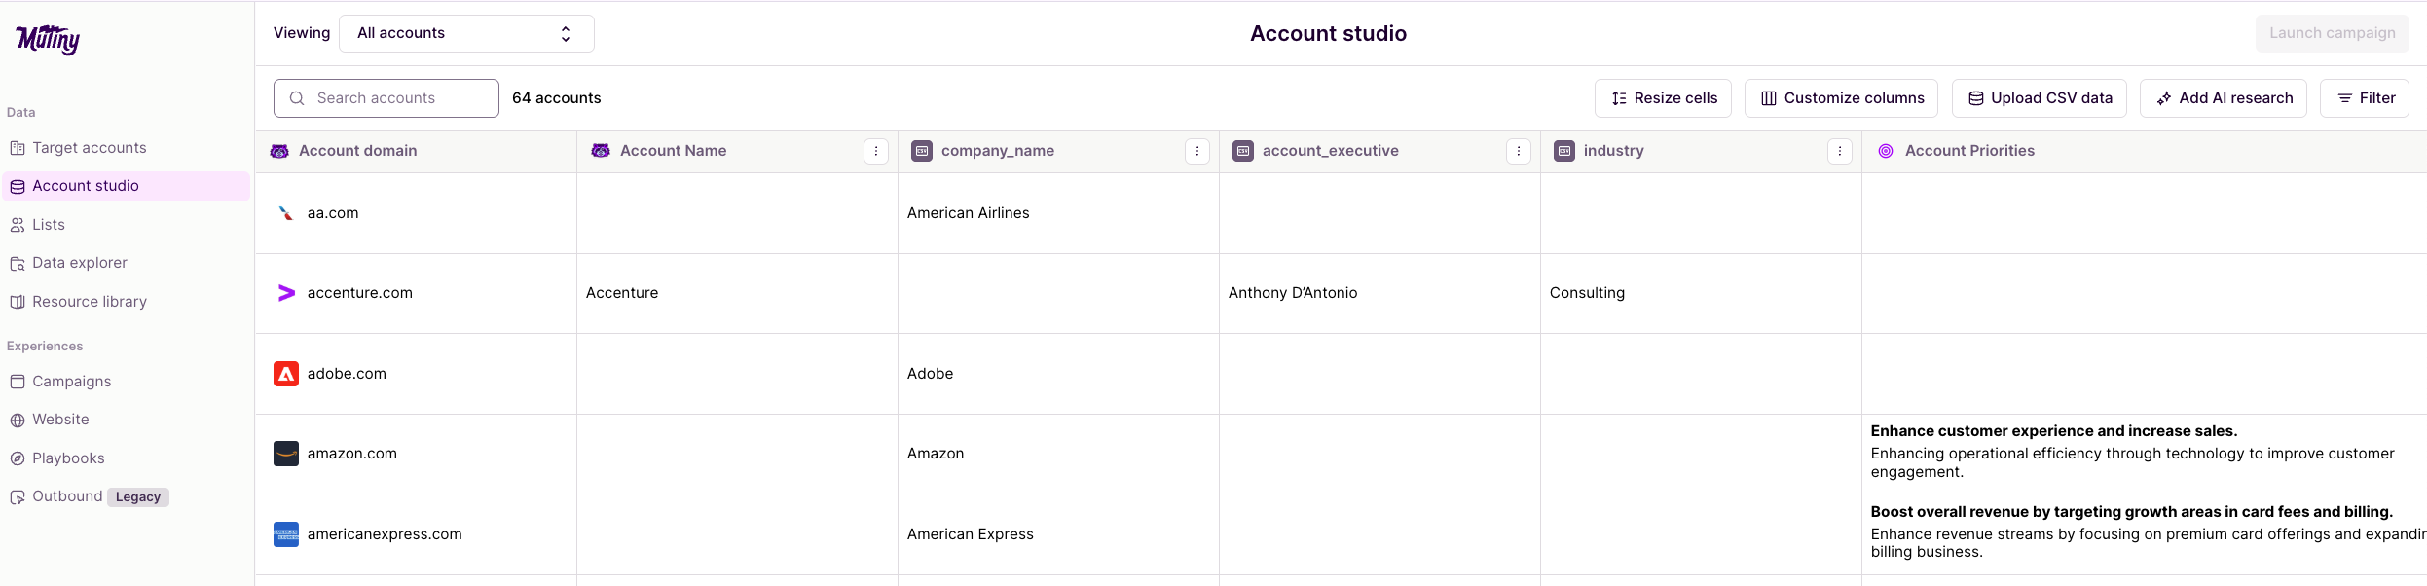
Task: Click the CSV icon beside company_name
Action: [x=922, y=151]
